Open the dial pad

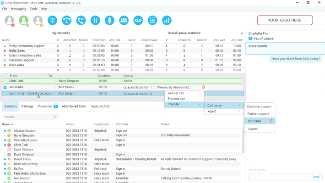tap(52, 21)
